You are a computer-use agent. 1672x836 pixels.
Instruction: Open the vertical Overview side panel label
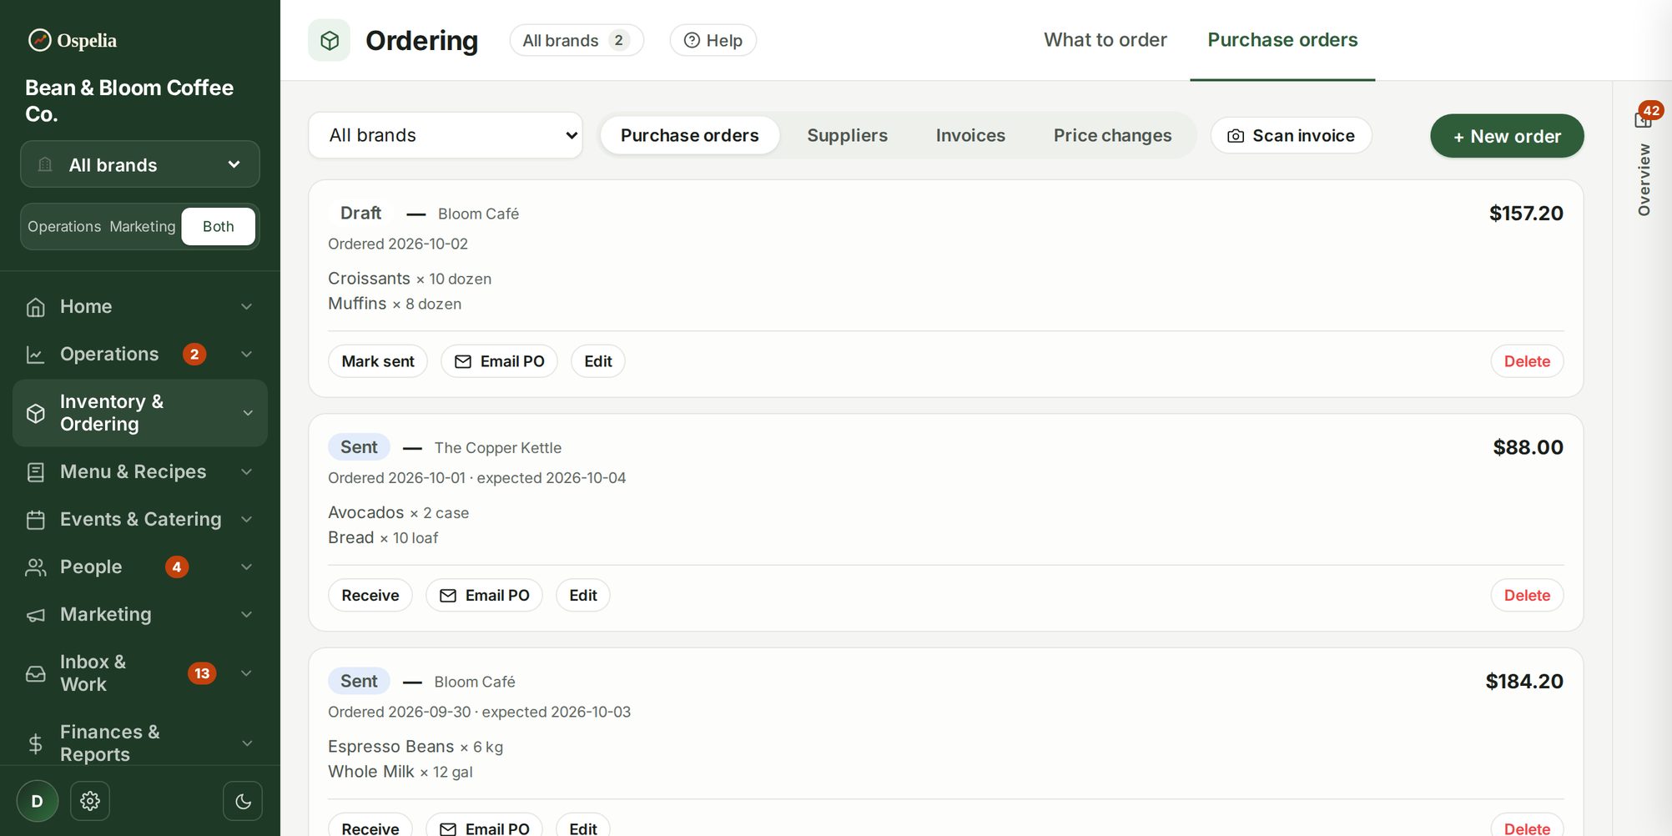pos(1644,179)
